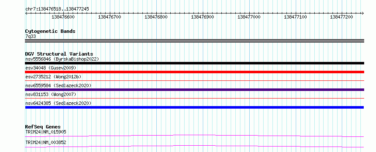Click the left arrow end of the ruler
376x152 pixels.
click(x=26, y=13)
